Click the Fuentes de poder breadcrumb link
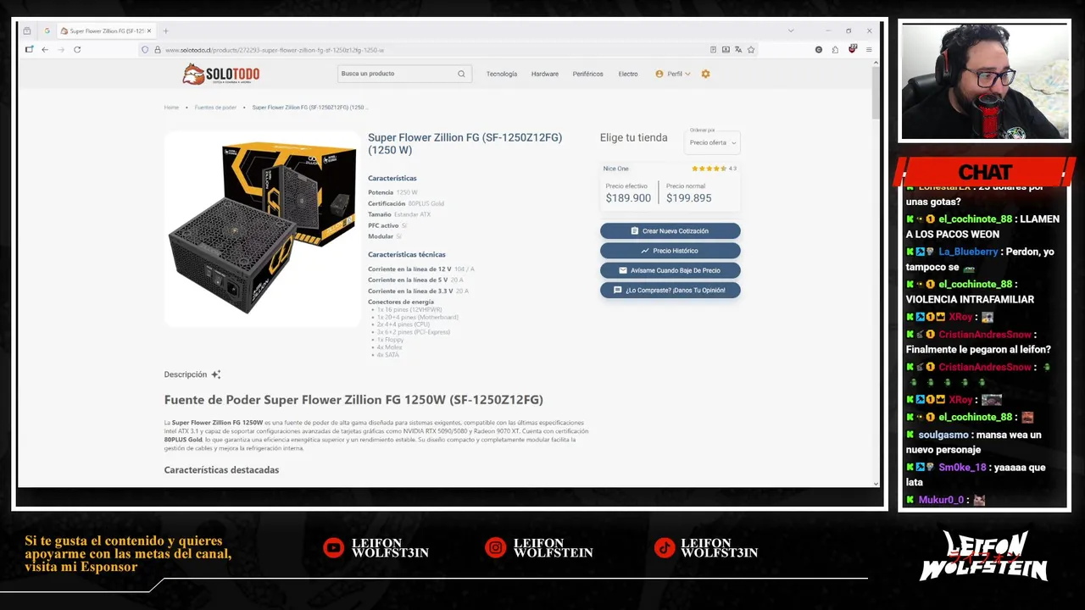 [215, 108]
